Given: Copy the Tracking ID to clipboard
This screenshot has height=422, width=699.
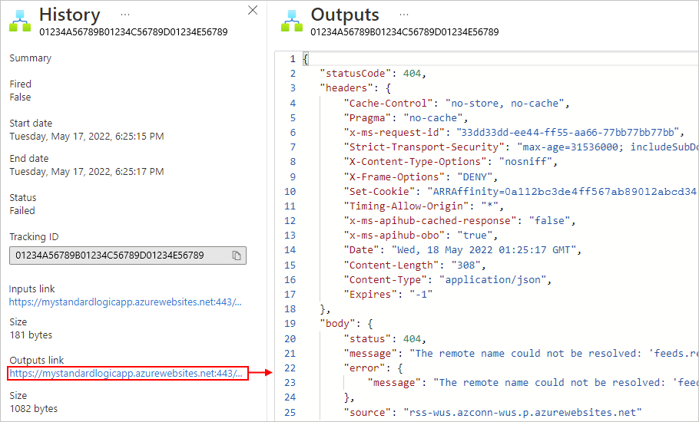Looking at the screenshot, I should [x=237, y=256].
